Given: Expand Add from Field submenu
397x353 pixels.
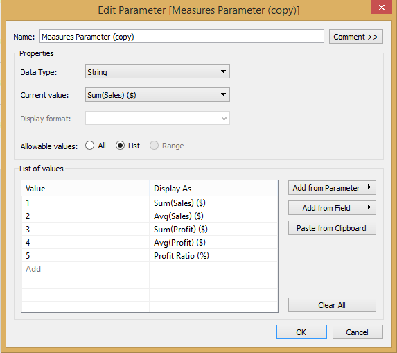Looking at the screenshot, I should pos(332,208).
